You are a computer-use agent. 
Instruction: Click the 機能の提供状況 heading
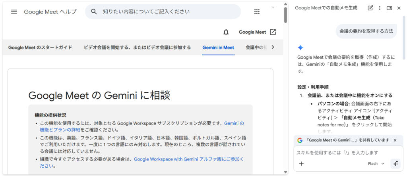(x=50, y=115)
